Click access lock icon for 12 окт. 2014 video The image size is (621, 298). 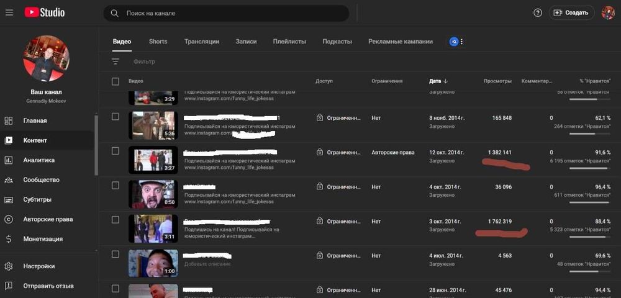320,152
